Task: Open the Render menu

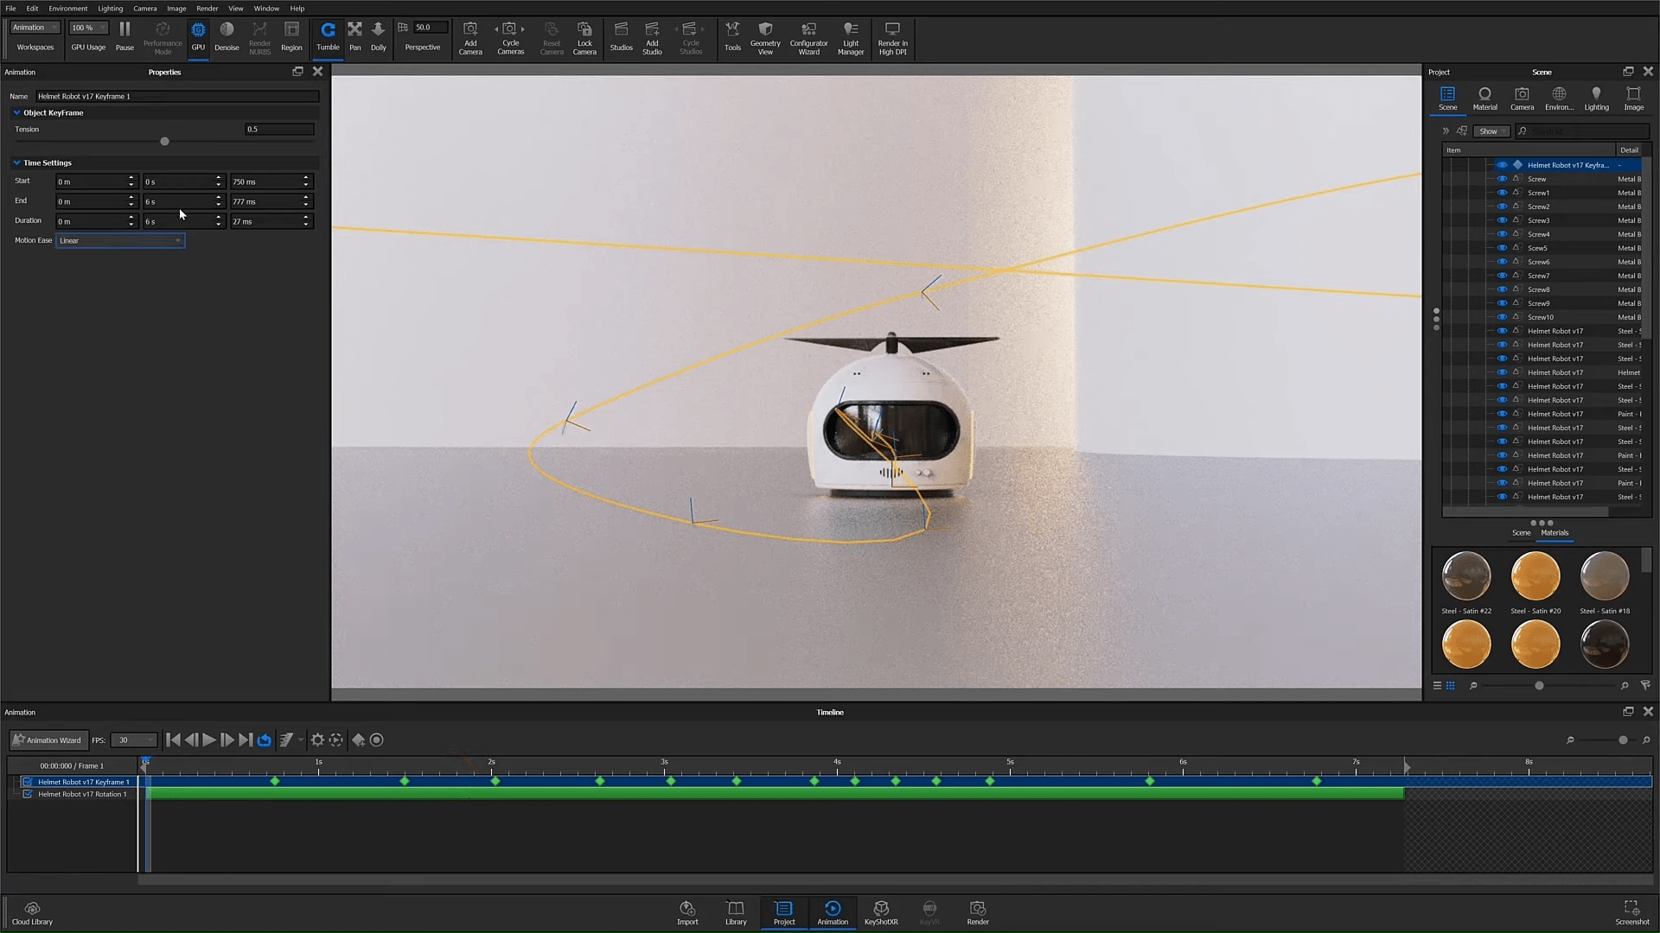Action: coord(207,8)
